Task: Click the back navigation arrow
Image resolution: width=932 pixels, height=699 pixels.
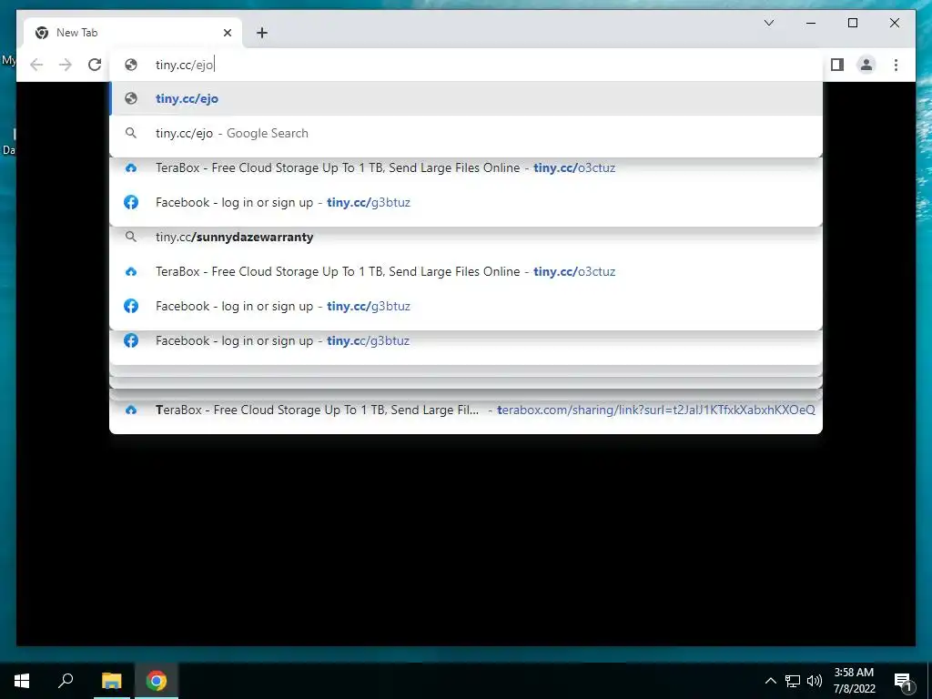Action: (x=36, y=65)
